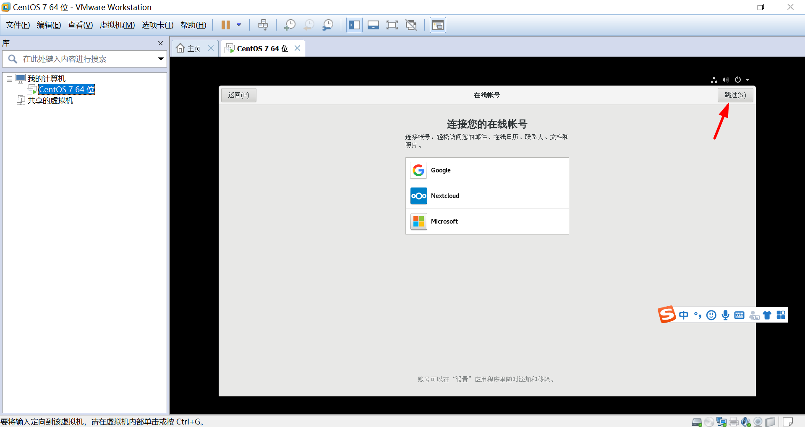This screenshot has width=805, height=427.
Task: Take a snapshot of the virtual machine
Action: [x=290, y=25]
